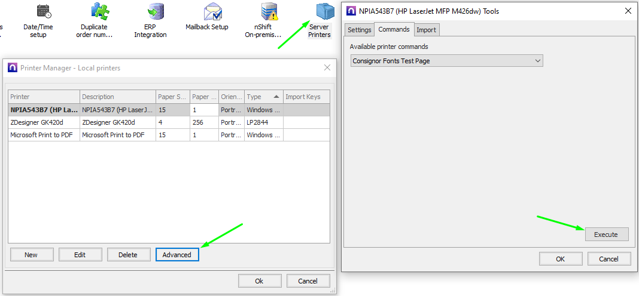Sort by the Type column header

click(263, 97)
